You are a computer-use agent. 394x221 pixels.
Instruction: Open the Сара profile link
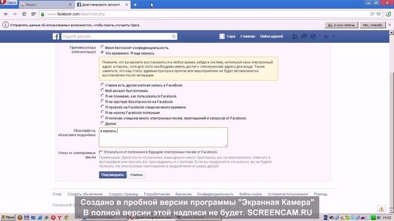[228, 36]
